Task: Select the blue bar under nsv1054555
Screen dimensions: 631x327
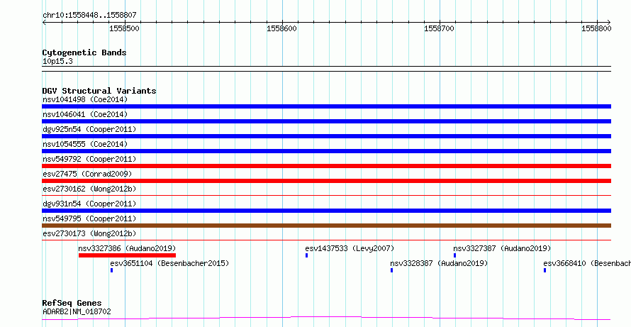Action: (326, 151)
